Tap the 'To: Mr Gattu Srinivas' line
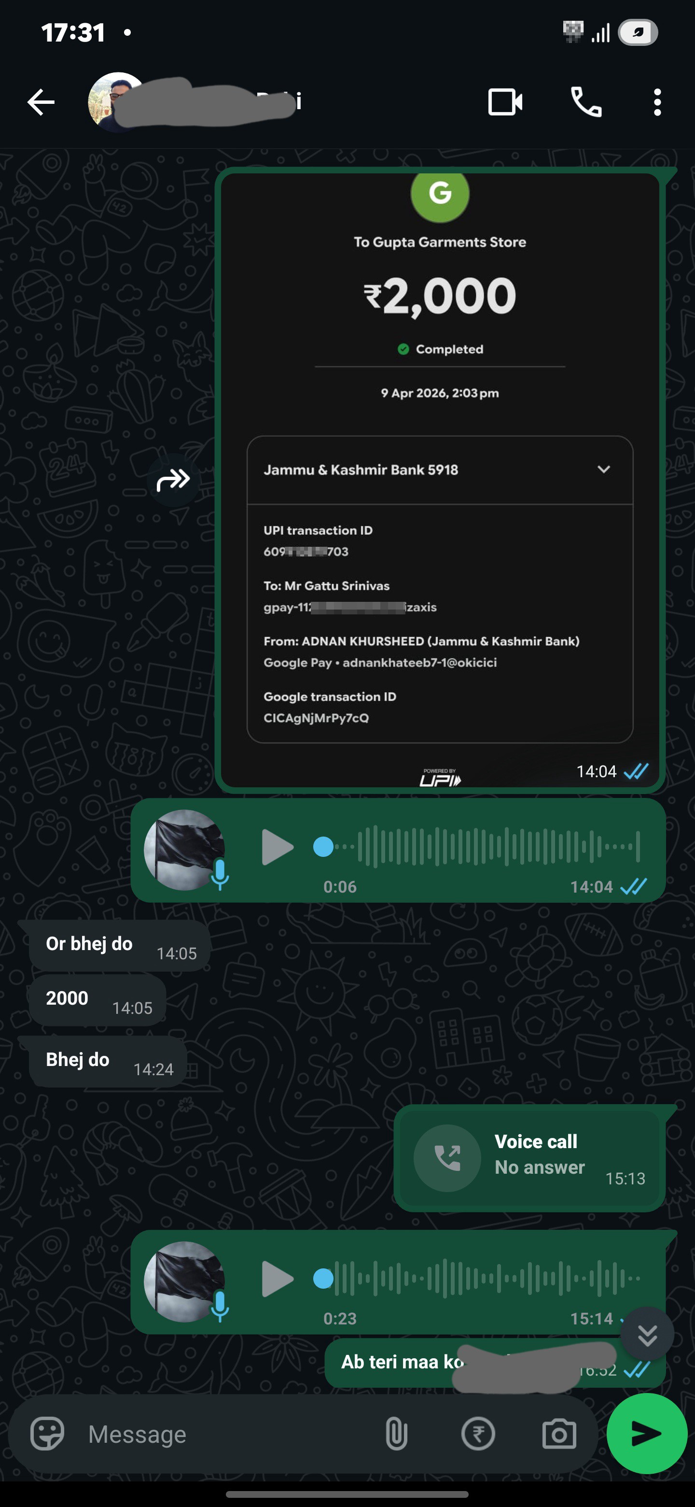 point(326,585)
